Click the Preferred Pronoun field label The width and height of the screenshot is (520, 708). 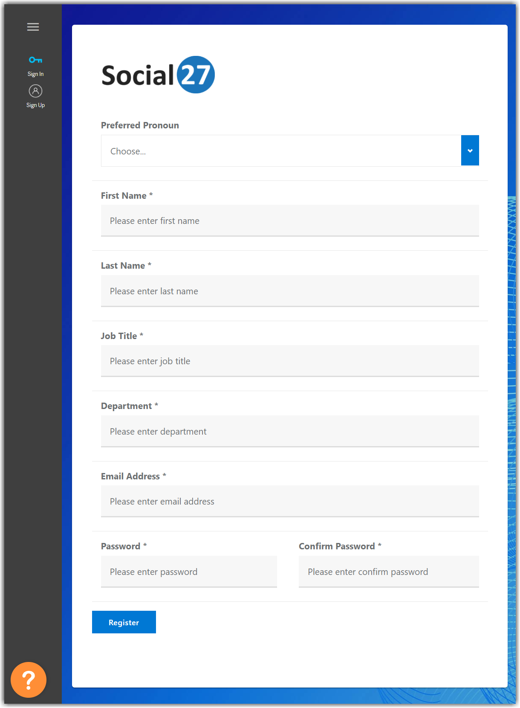point(140,125)
